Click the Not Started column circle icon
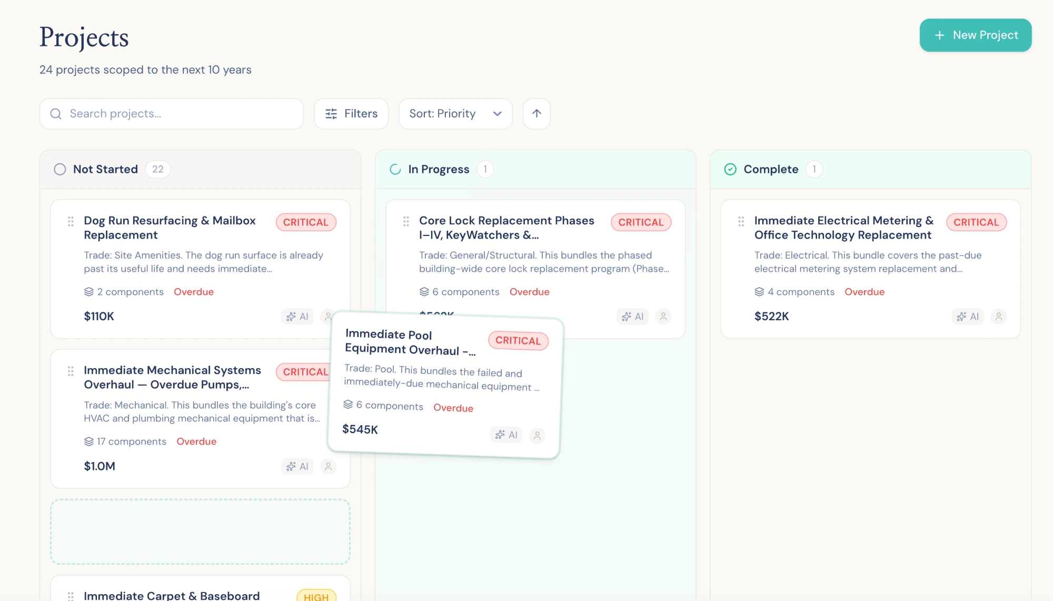Image resolution: width=1053 pixels, height=601 pixels. pyautogui.click(x=60, y=169)
